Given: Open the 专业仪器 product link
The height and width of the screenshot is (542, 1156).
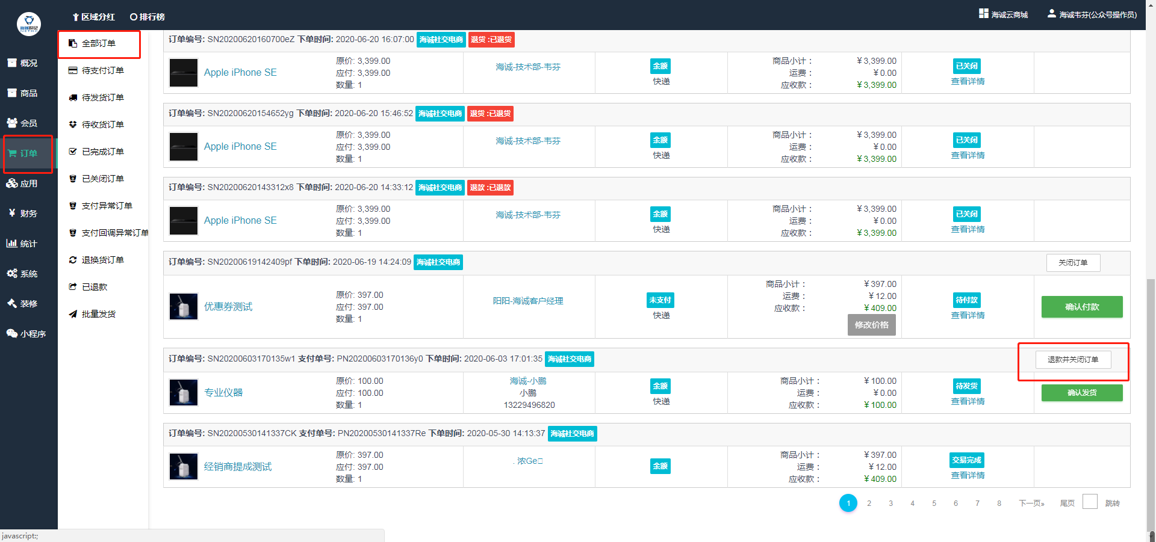Looking at the screenshot, I should (x=223, y=393).
